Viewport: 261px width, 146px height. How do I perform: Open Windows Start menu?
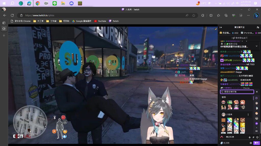tap(4, 3)
